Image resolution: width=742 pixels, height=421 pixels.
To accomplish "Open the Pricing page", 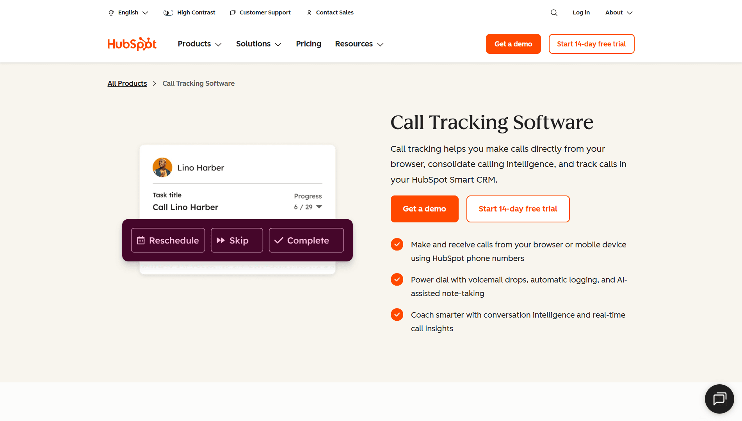I will [308, 44].
